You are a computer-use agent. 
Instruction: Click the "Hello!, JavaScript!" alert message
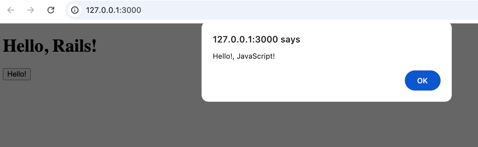coord(244,56)
